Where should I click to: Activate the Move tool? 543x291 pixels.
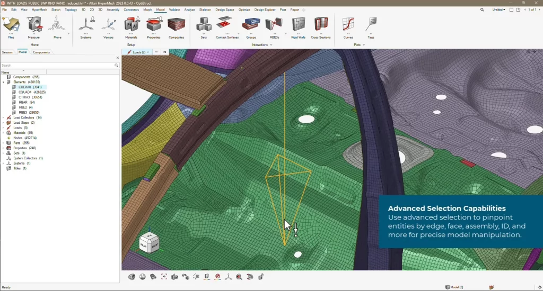57,28
